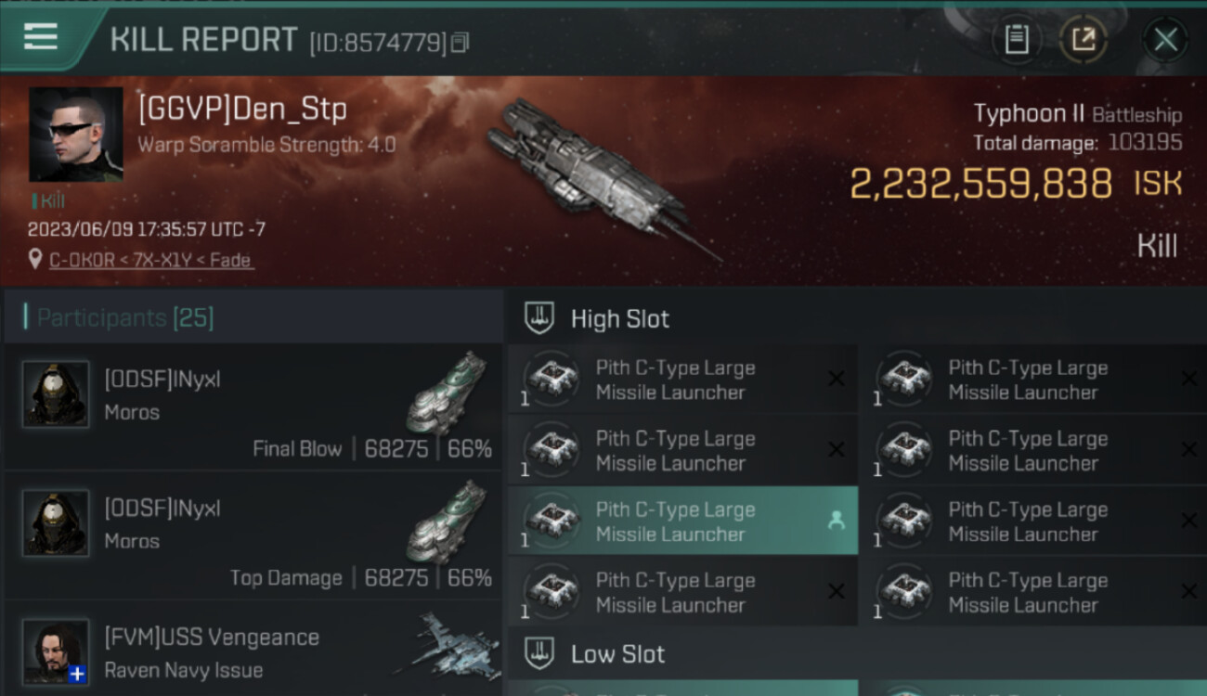Open the Final Blow Moros participant entry
The height and width of the screenshot is (696, 1207).
click(253, 406)
